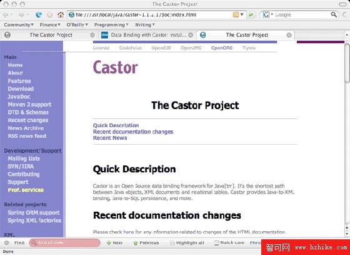Viewport: 350px width, 255px height.
Task: Click the Stop loading icon
Action: pyautogui.click(x=49, y=15)
